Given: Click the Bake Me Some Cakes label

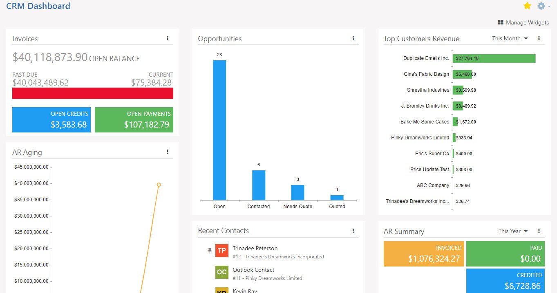Looking at the screenshot, I should click(x=425, y=122).
